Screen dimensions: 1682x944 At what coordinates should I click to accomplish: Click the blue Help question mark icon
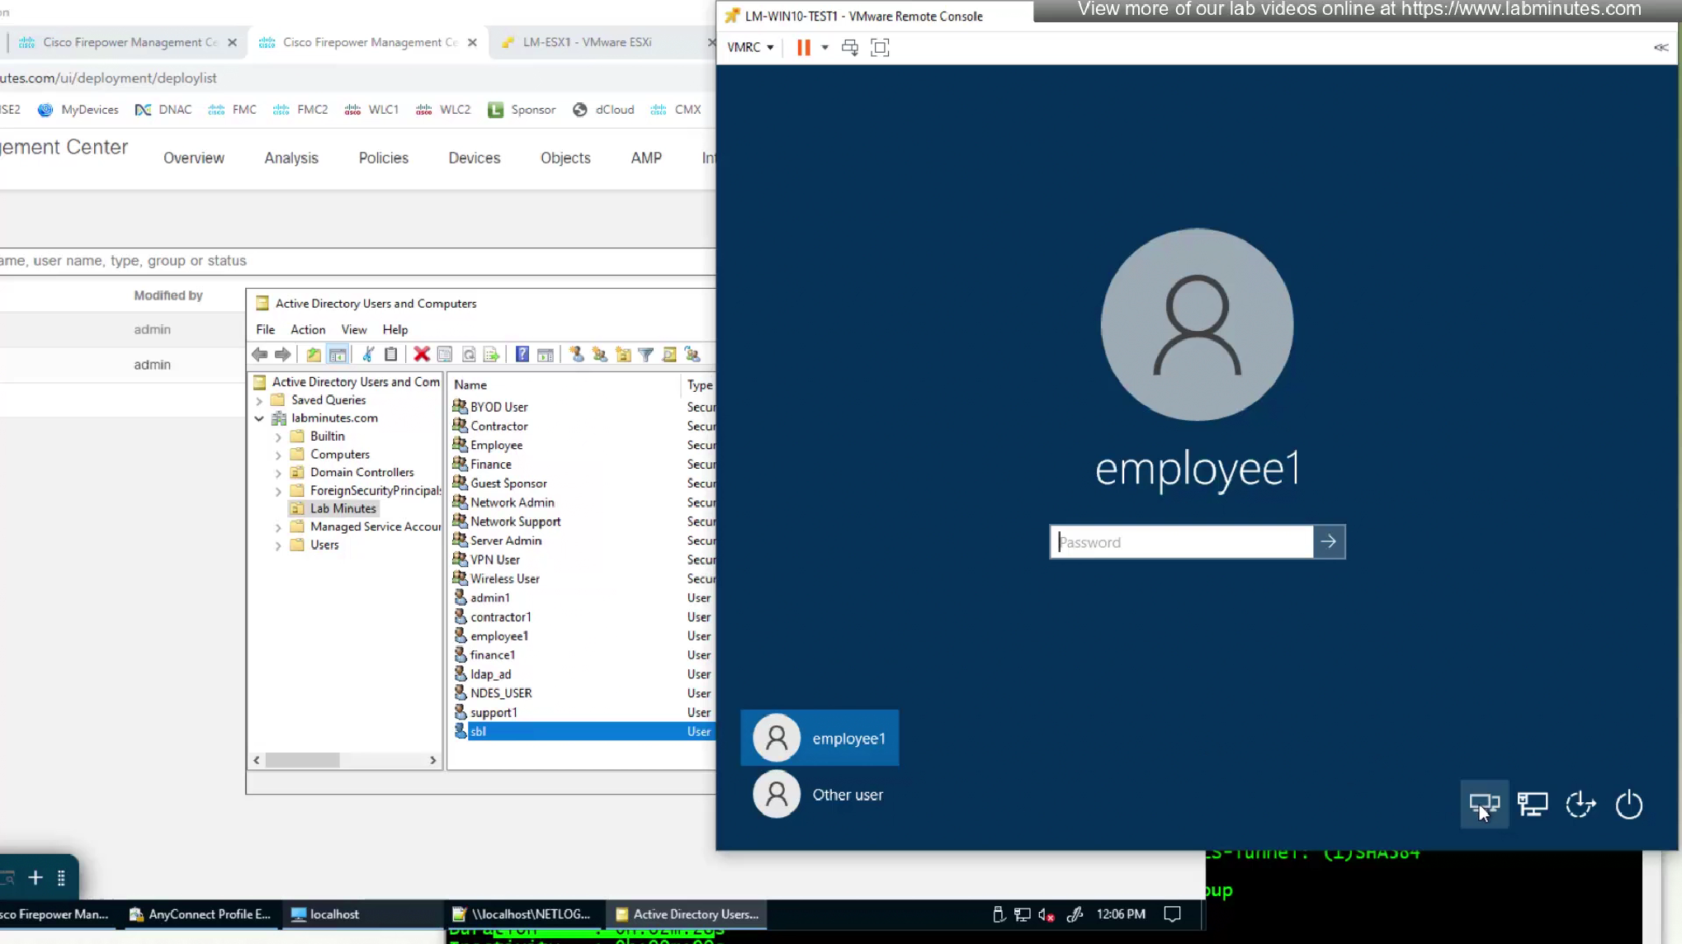point(522,355)
